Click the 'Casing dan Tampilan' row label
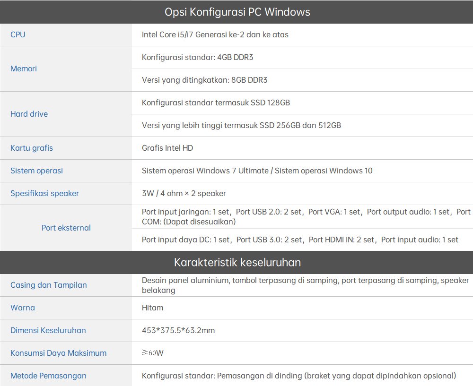 click(x=49, y=285)
